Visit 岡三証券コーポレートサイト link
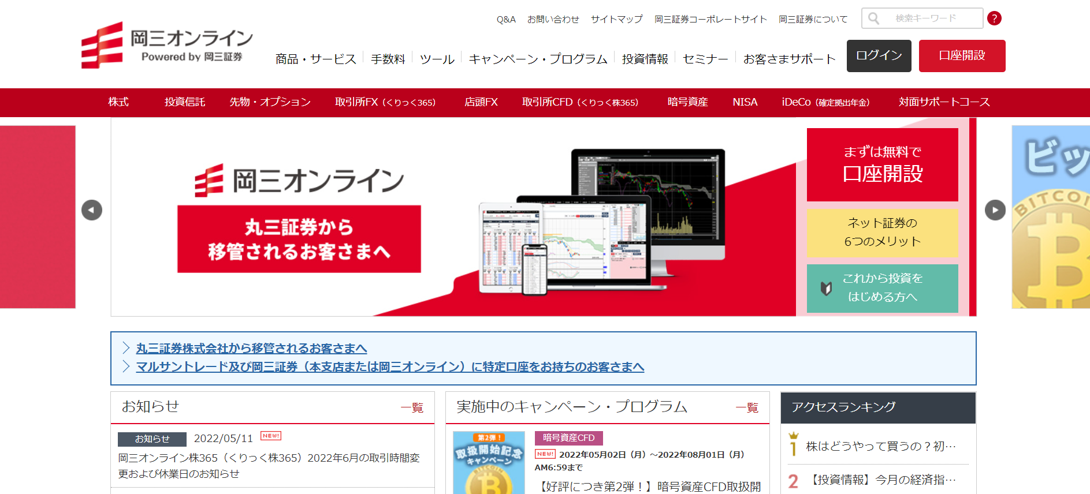This screenshot has width=1090, height=494. click(x=710, y=20)
